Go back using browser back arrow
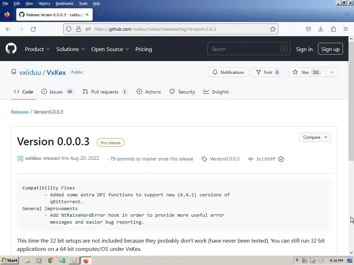Screen dimensions: 354x265 click(x=8, y=29)
